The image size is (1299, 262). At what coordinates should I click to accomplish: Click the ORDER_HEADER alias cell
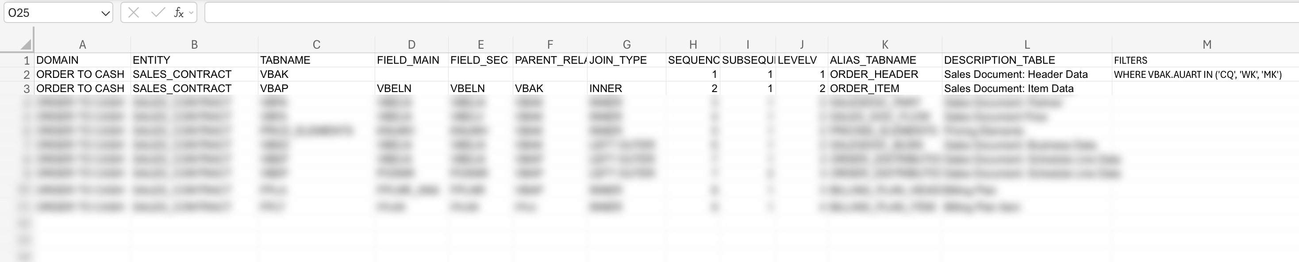coord(873,74)
